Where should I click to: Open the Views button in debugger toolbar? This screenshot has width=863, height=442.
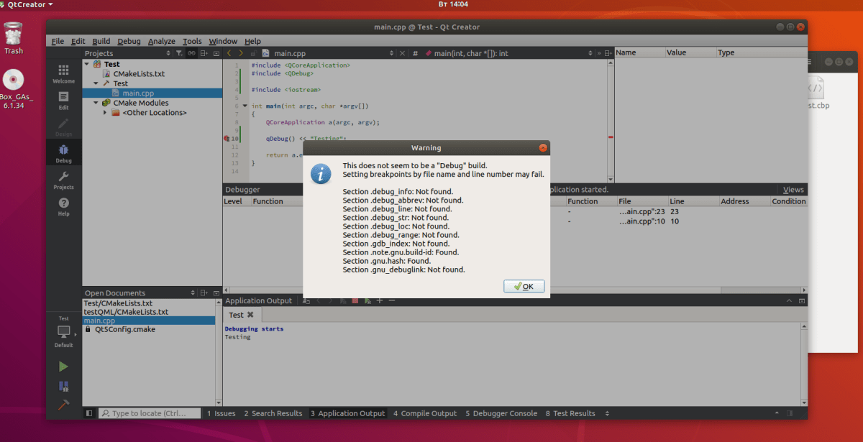[793, 190]
